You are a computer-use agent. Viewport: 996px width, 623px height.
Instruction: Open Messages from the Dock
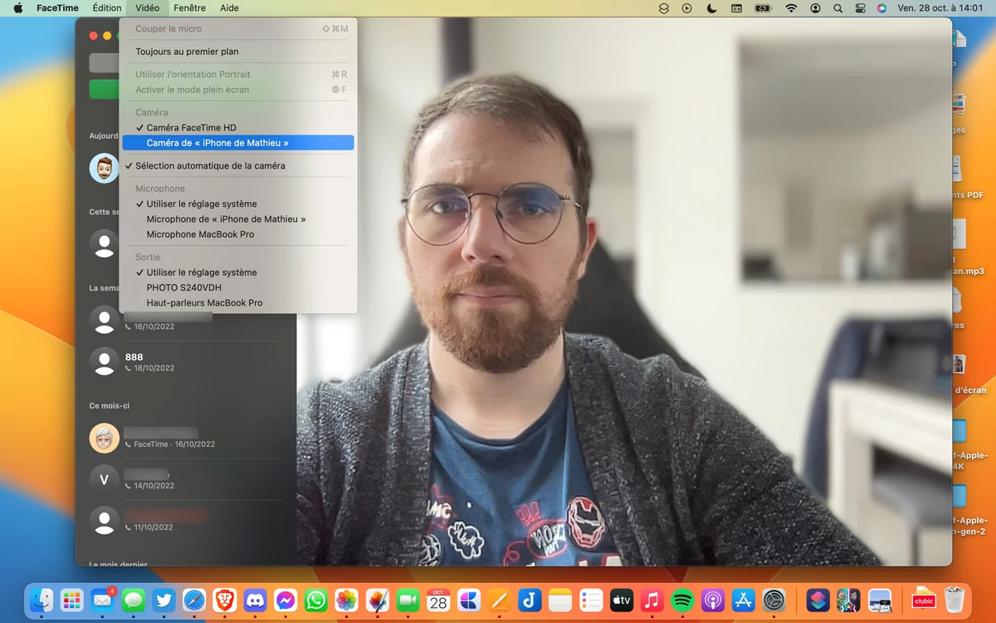(x=133, y=600)
